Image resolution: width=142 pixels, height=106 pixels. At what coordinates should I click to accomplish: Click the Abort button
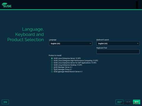pyautogui.click(x=120, y=102)
